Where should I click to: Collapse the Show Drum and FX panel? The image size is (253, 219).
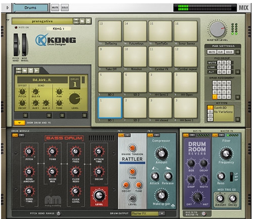click(20, 123)
